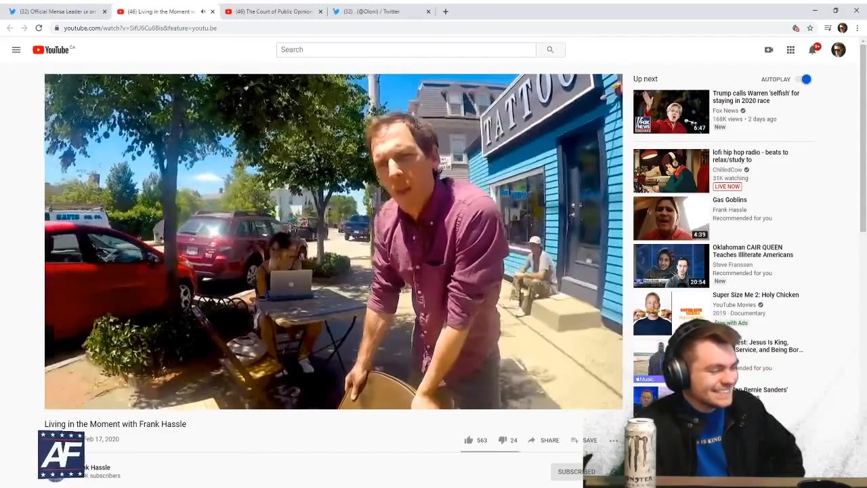The width and height of the screenshot is (867, 488).
Task: Click the Fox News video thumbnail
Action: (x=671, y=112)
